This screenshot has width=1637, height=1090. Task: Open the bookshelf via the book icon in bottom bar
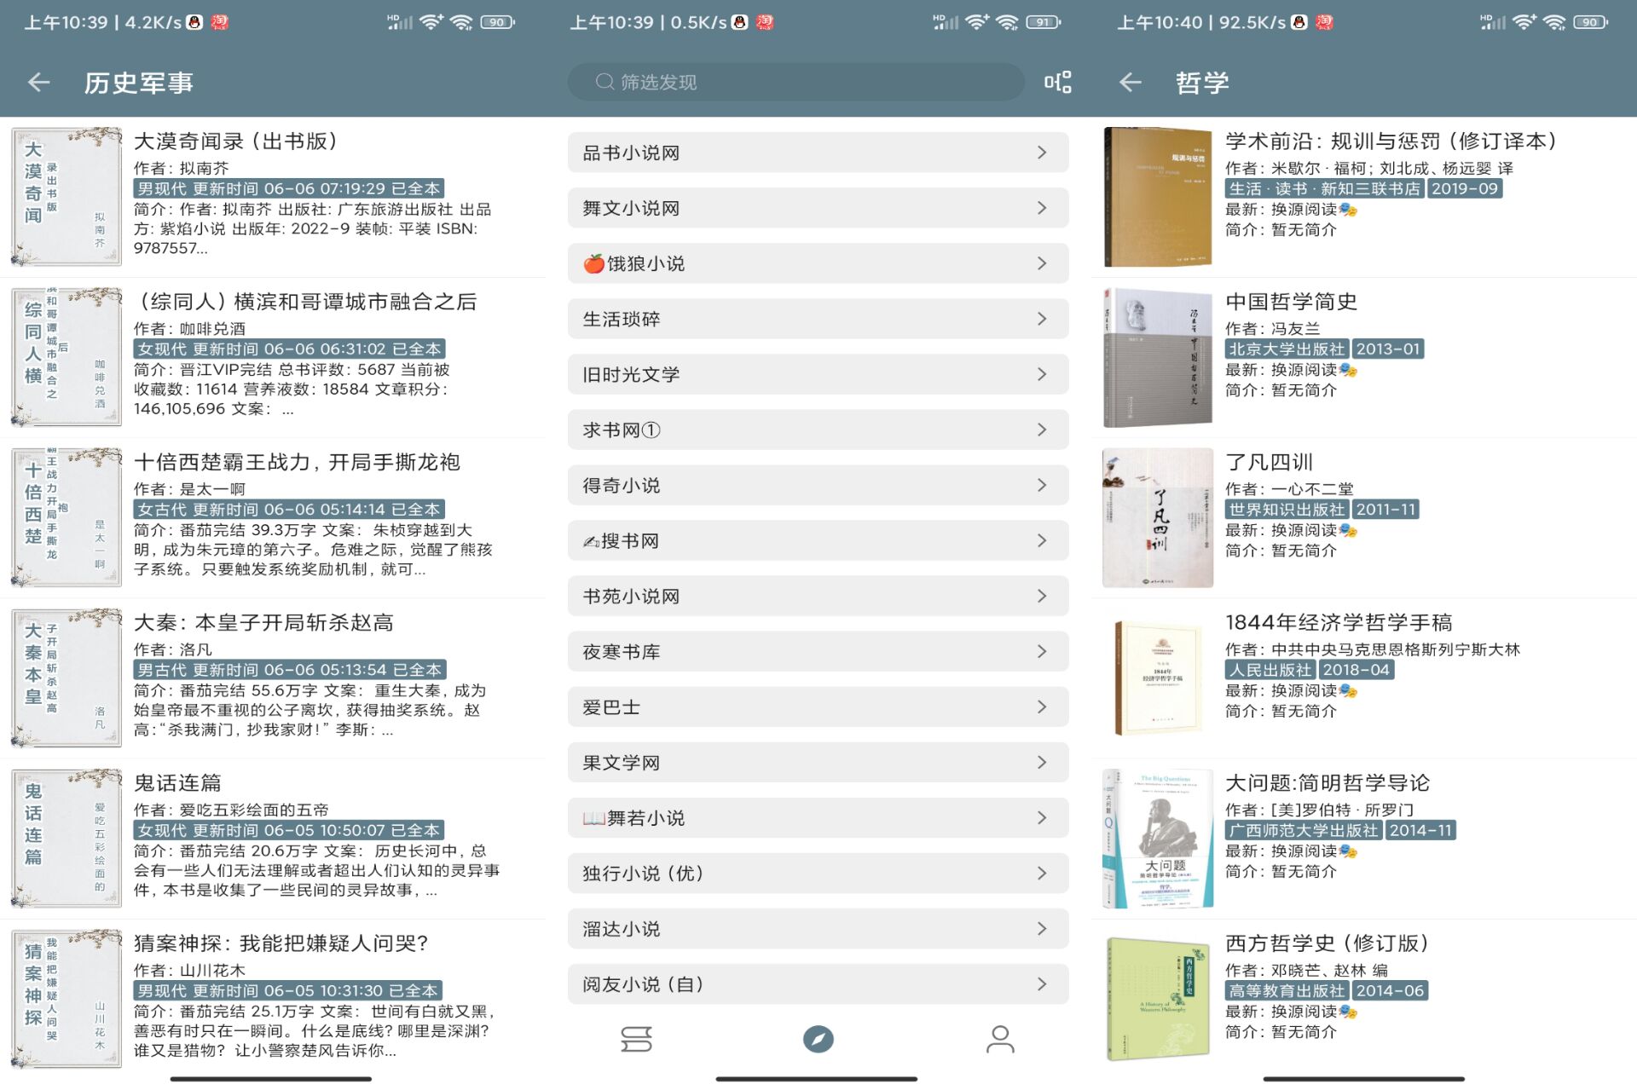635,1040
